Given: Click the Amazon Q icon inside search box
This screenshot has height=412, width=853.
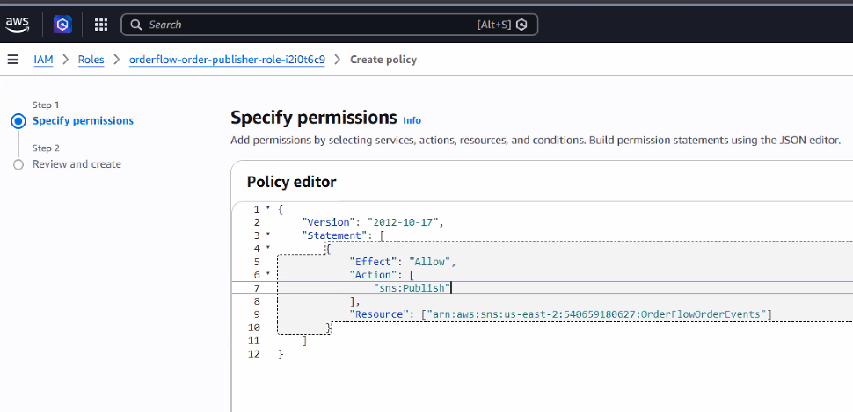Looking at the screenshot, I should pos(521,25).
